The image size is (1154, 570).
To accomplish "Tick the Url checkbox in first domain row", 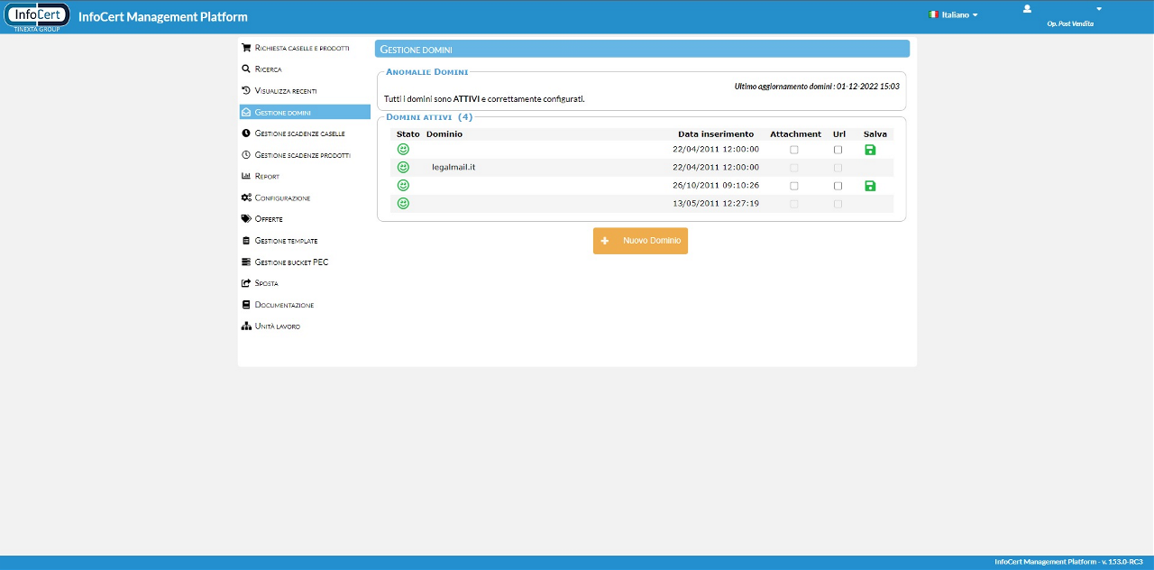I will click(838, 150).
